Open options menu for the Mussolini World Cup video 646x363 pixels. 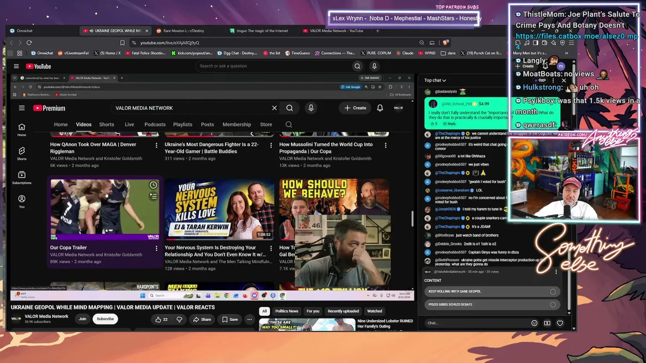tap(386, 145)
